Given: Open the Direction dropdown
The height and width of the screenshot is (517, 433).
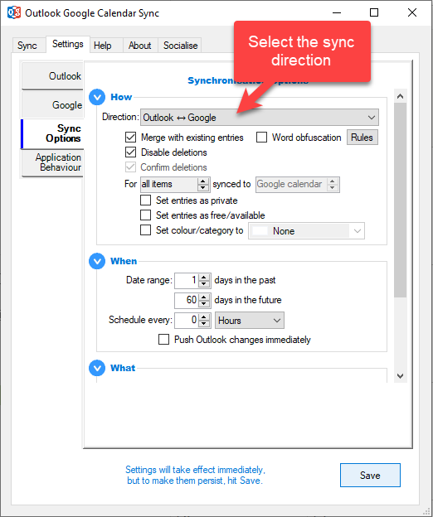Looking at the screenshot, I should click(260, 118).
